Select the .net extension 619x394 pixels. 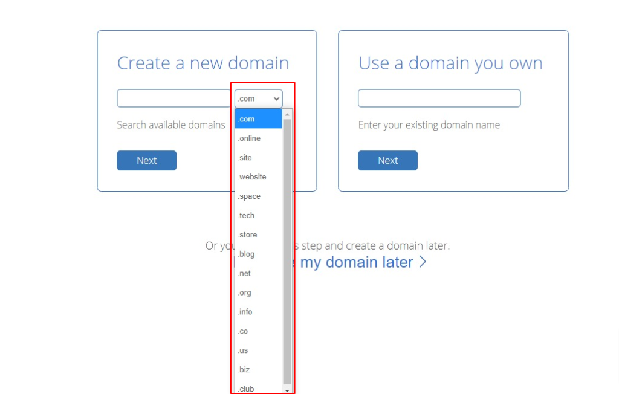[x=259, y=273]
